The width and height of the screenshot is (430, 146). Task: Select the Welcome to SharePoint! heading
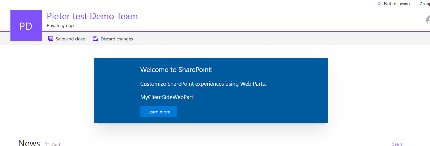177,69
